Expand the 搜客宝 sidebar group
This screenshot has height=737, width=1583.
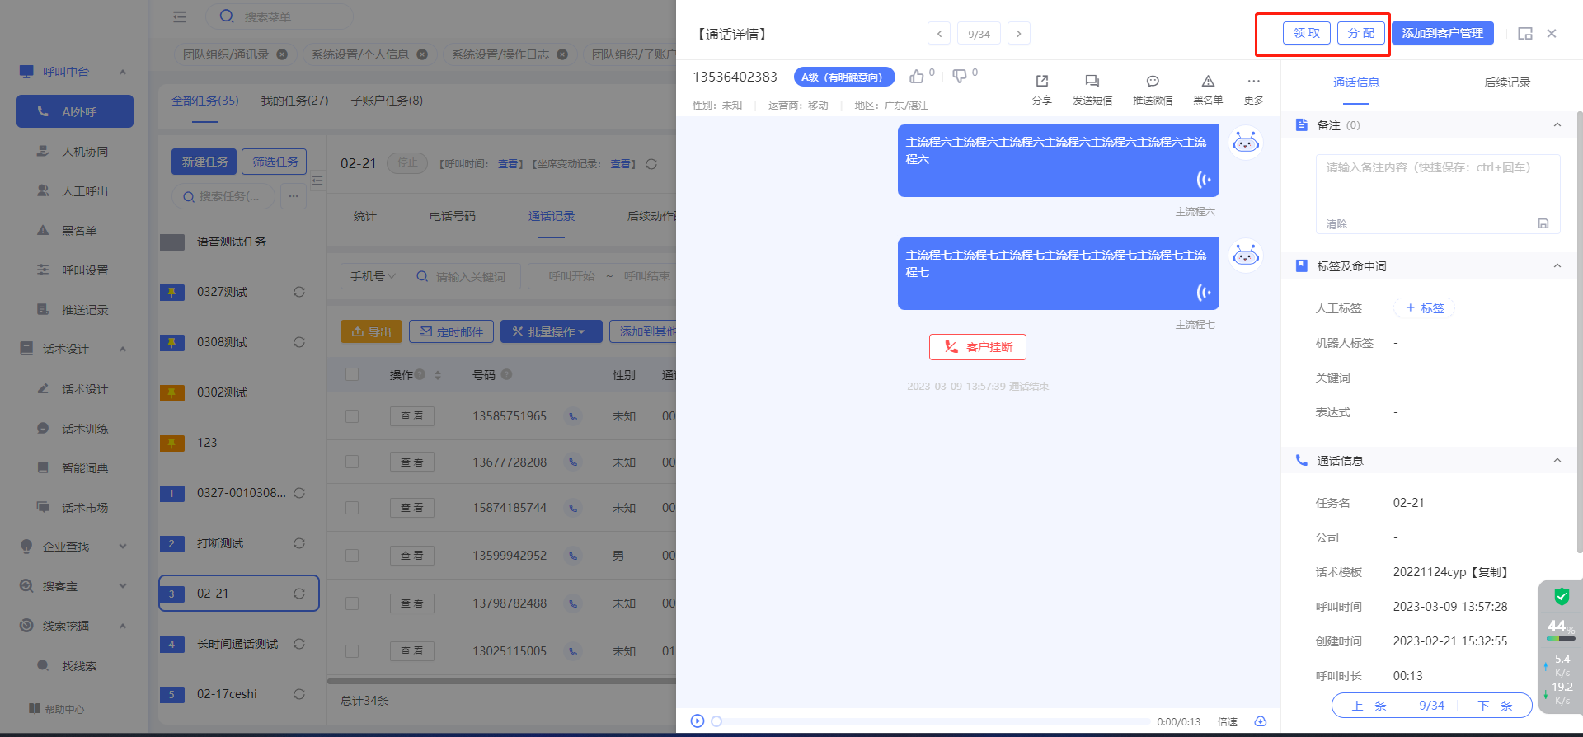[123, 586]
